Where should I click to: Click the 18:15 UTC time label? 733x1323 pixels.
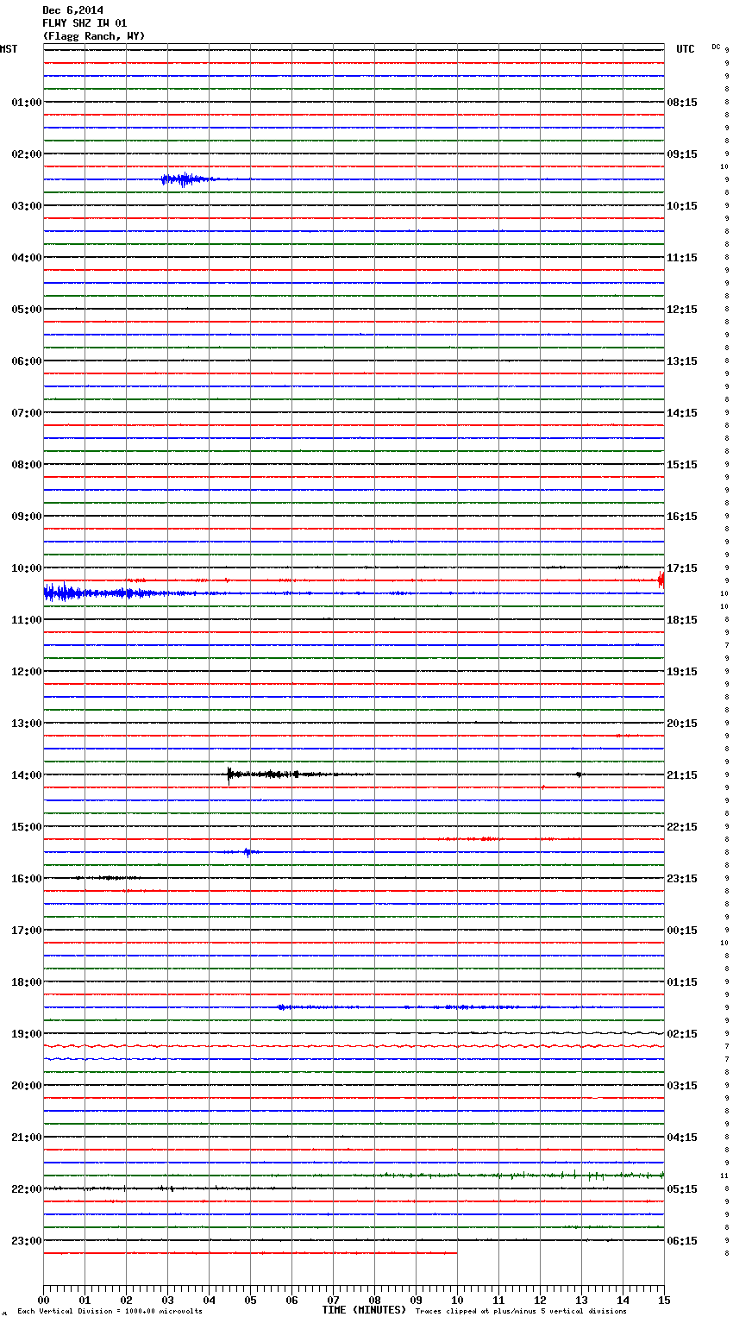click(682, 620)
